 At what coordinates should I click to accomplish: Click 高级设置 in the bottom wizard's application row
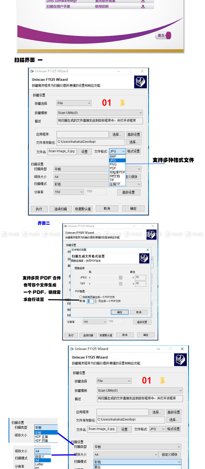174,412
